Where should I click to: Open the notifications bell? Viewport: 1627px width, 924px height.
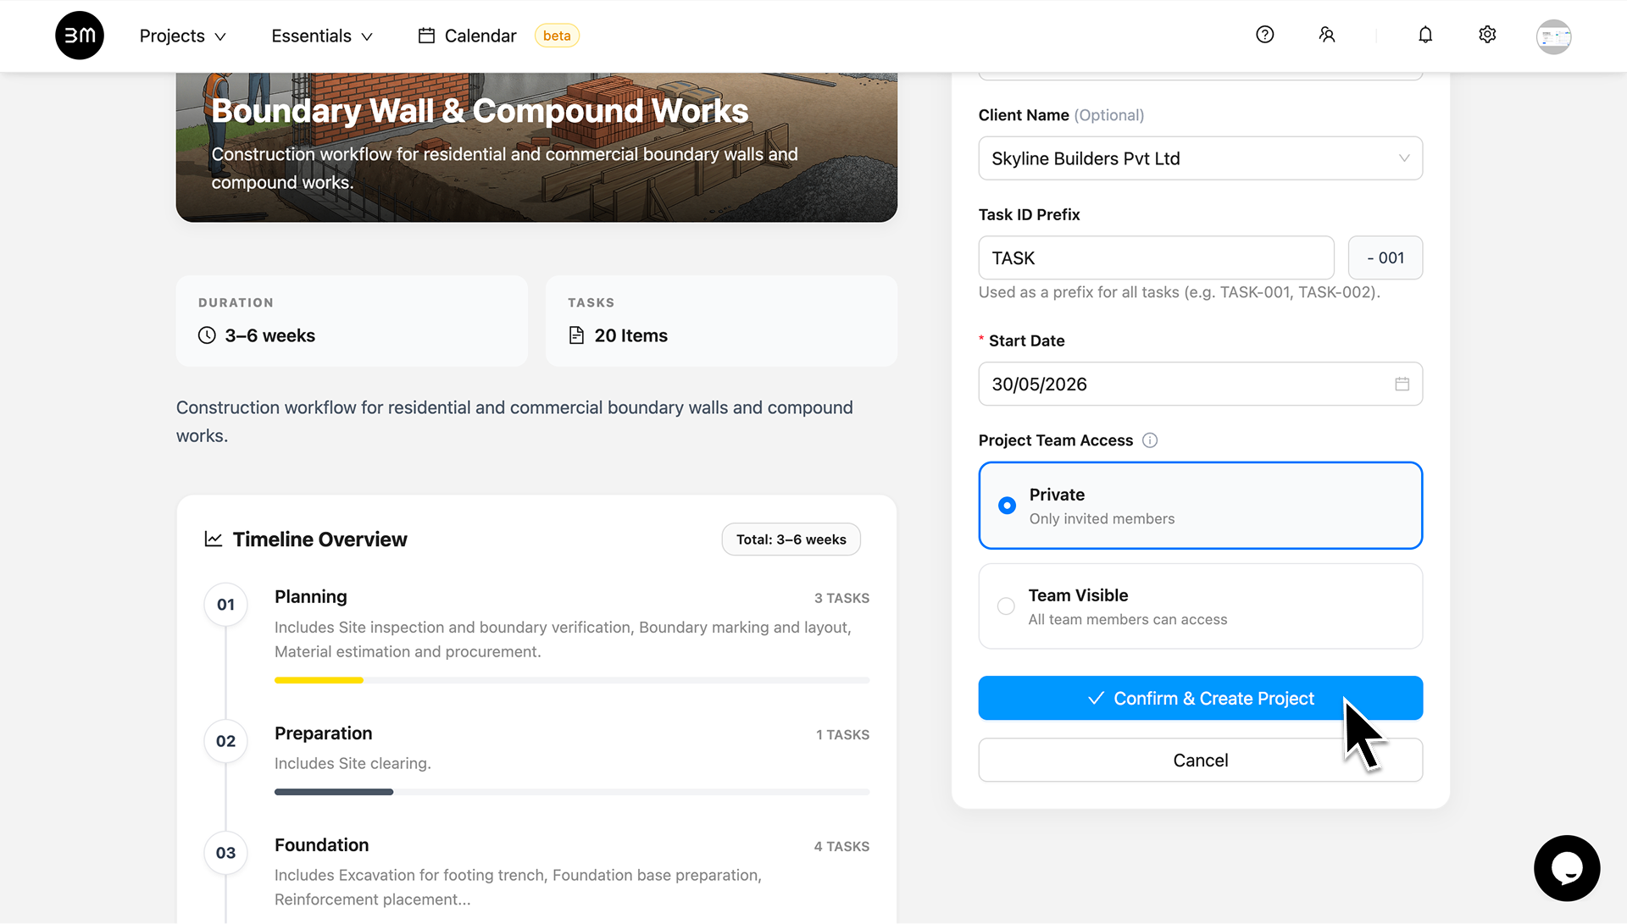click(x=1425, y=35)
